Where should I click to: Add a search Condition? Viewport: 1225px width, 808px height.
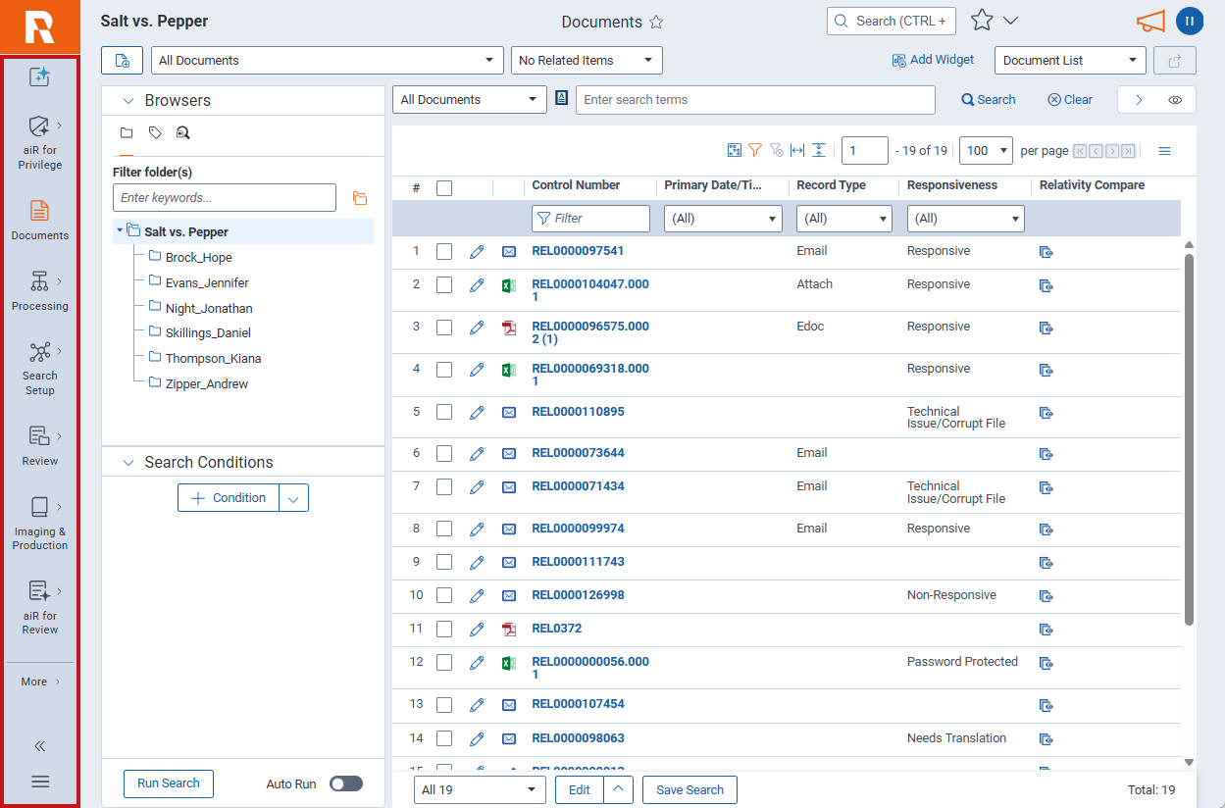pyautogui.click(x=229, y=498)
